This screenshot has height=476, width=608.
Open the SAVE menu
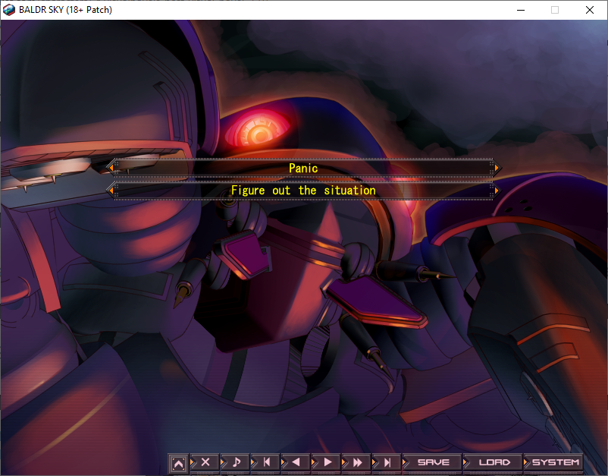[434, 462]
